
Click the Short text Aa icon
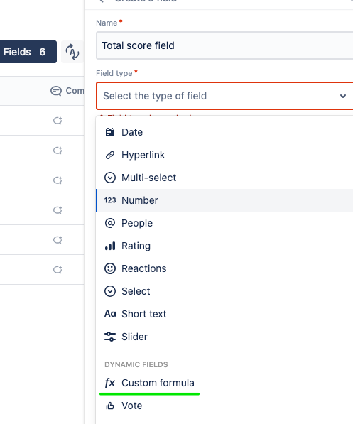point(110,314)
